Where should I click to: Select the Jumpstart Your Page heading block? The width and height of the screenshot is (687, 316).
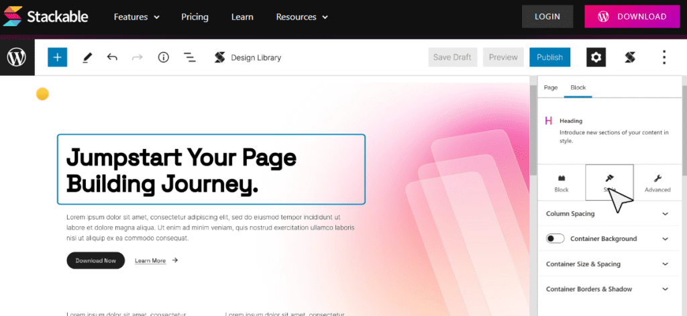coord(211,169)
